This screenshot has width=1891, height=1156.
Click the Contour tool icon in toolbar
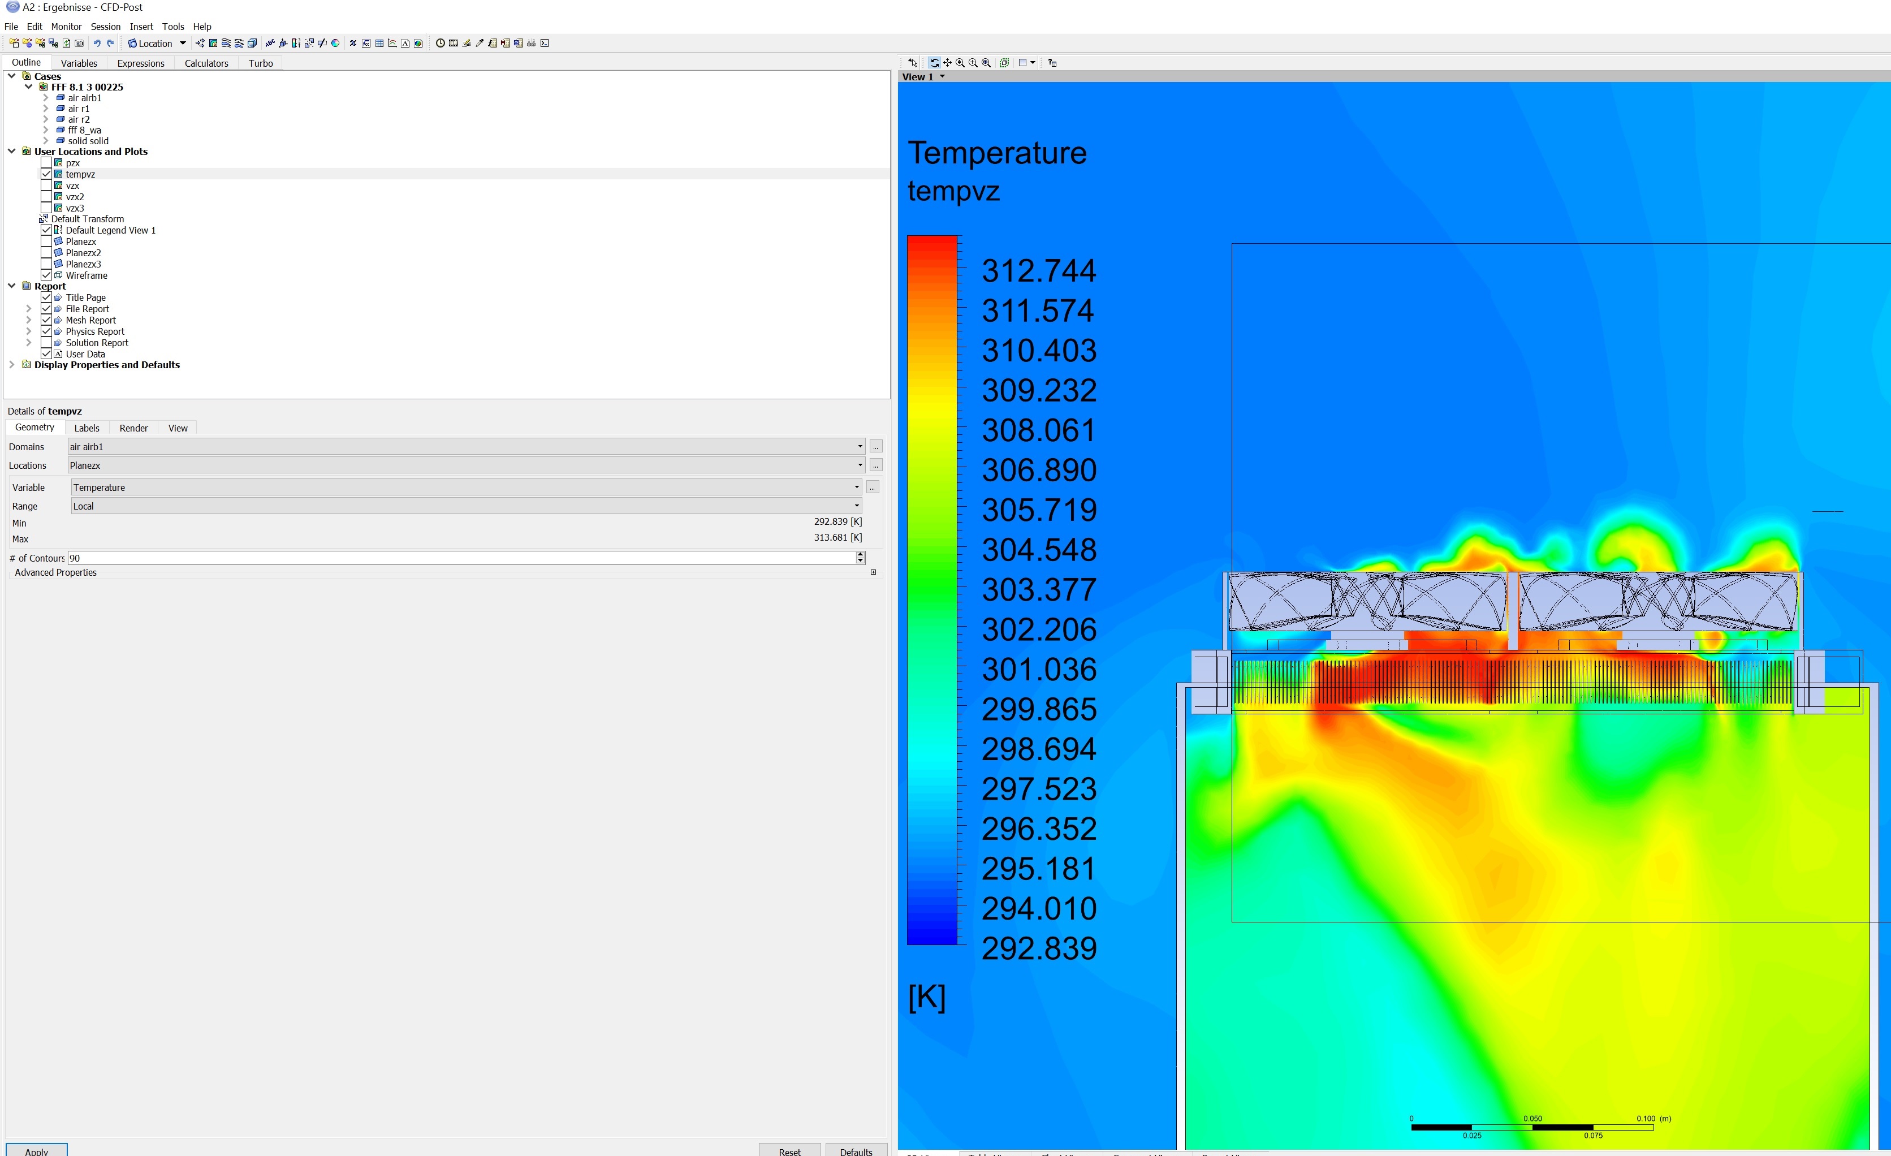(x=213, y=43)
